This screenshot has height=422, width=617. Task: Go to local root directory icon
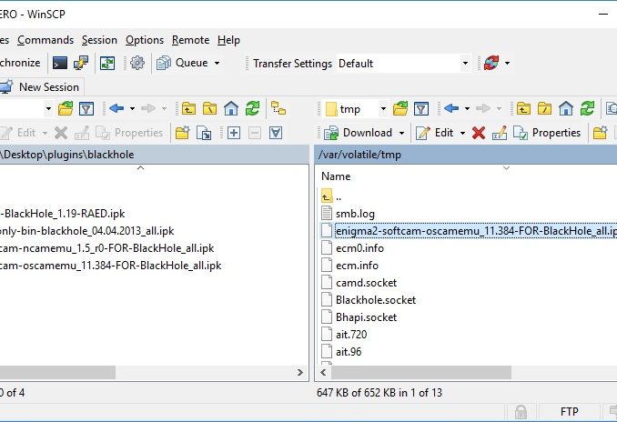(209, 108)
